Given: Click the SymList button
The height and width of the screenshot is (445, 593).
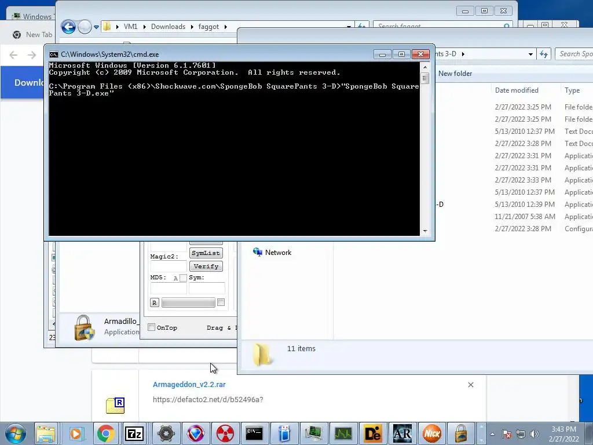Looking at the screenshot, I should tap(206, 253).
